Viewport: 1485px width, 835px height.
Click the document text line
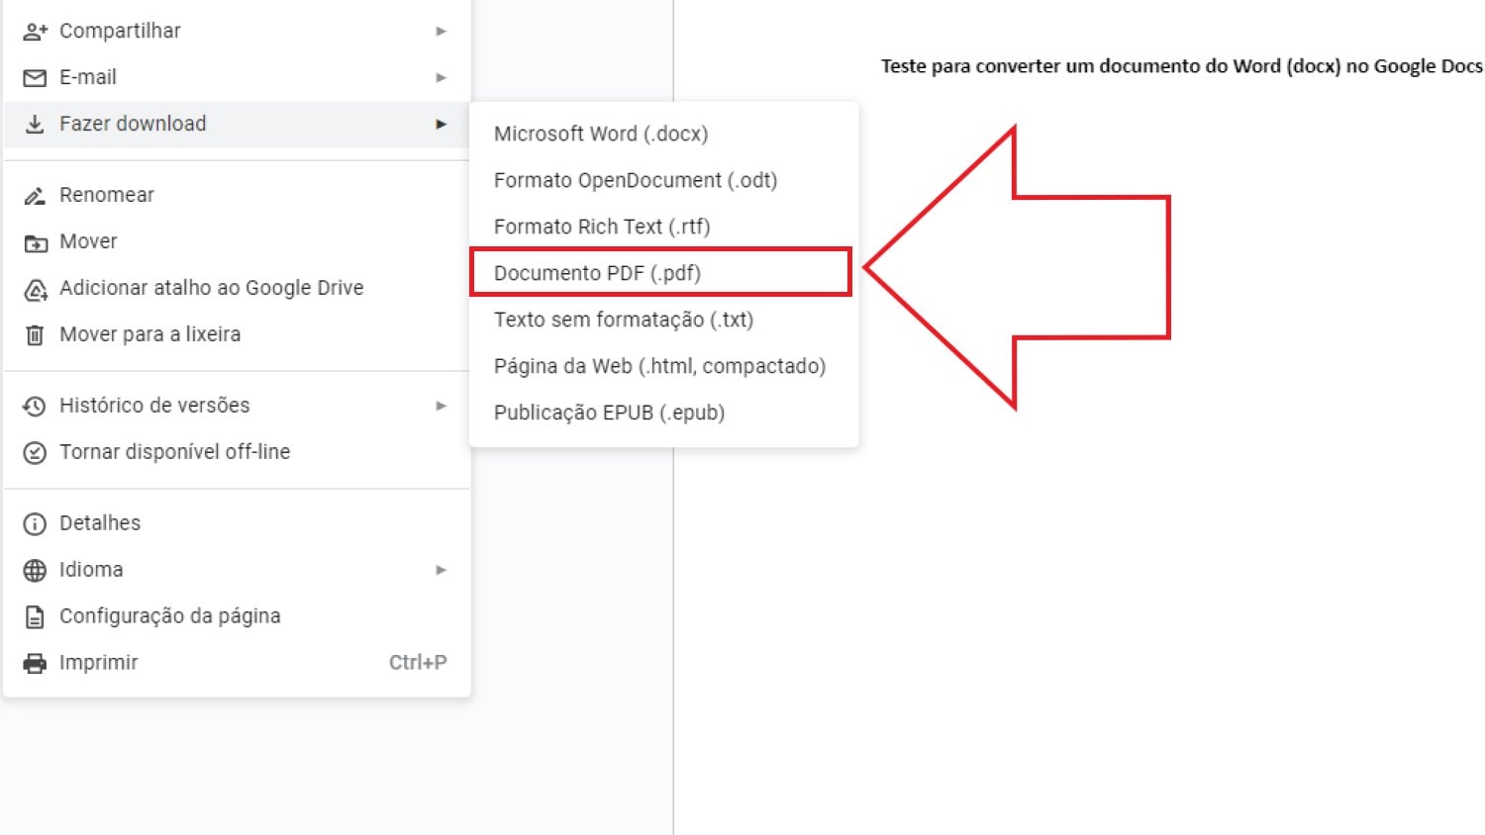click(1181, 66)
